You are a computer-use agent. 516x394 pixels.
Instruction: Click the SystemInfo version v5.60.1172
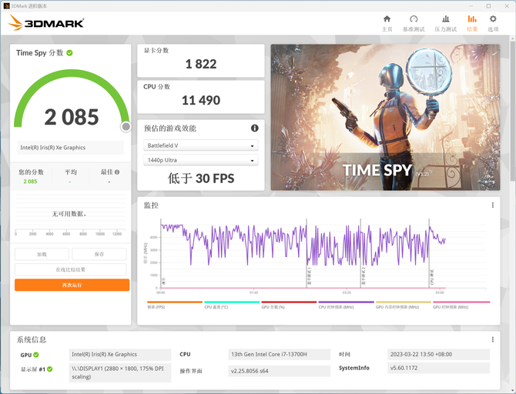[x=439, y=368]
